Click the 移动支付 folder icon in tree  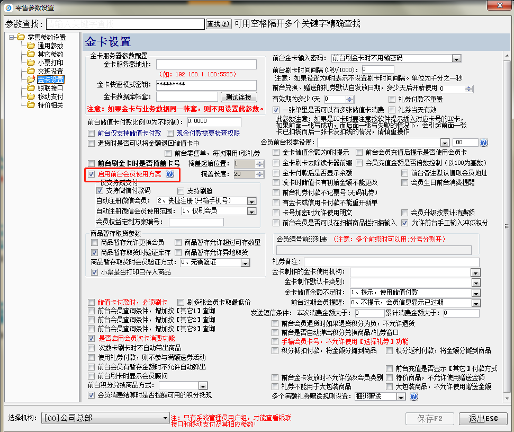coord(31,96)
